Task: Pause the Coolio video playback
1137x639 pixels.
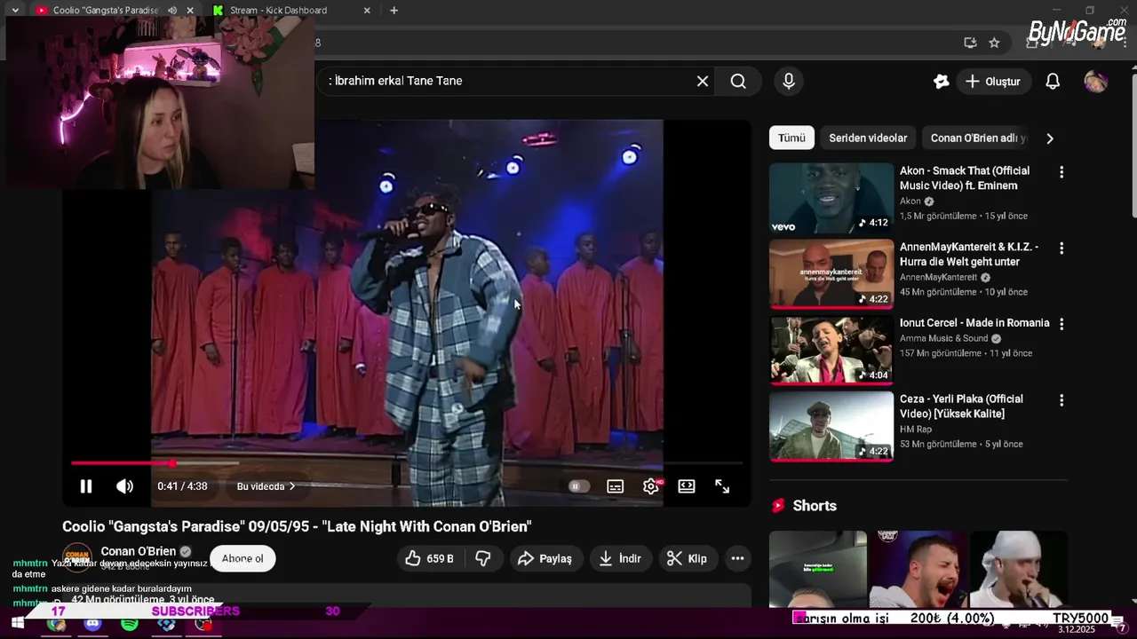Action: coord(86,486)
